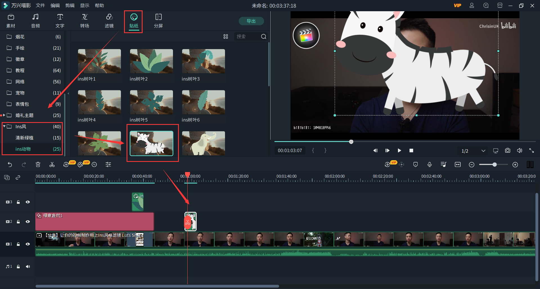This screenshot has height=289, width=540.
Task: Click the timeline zoom slider handle
Action: pyautogui.click(x=494, y=165)
